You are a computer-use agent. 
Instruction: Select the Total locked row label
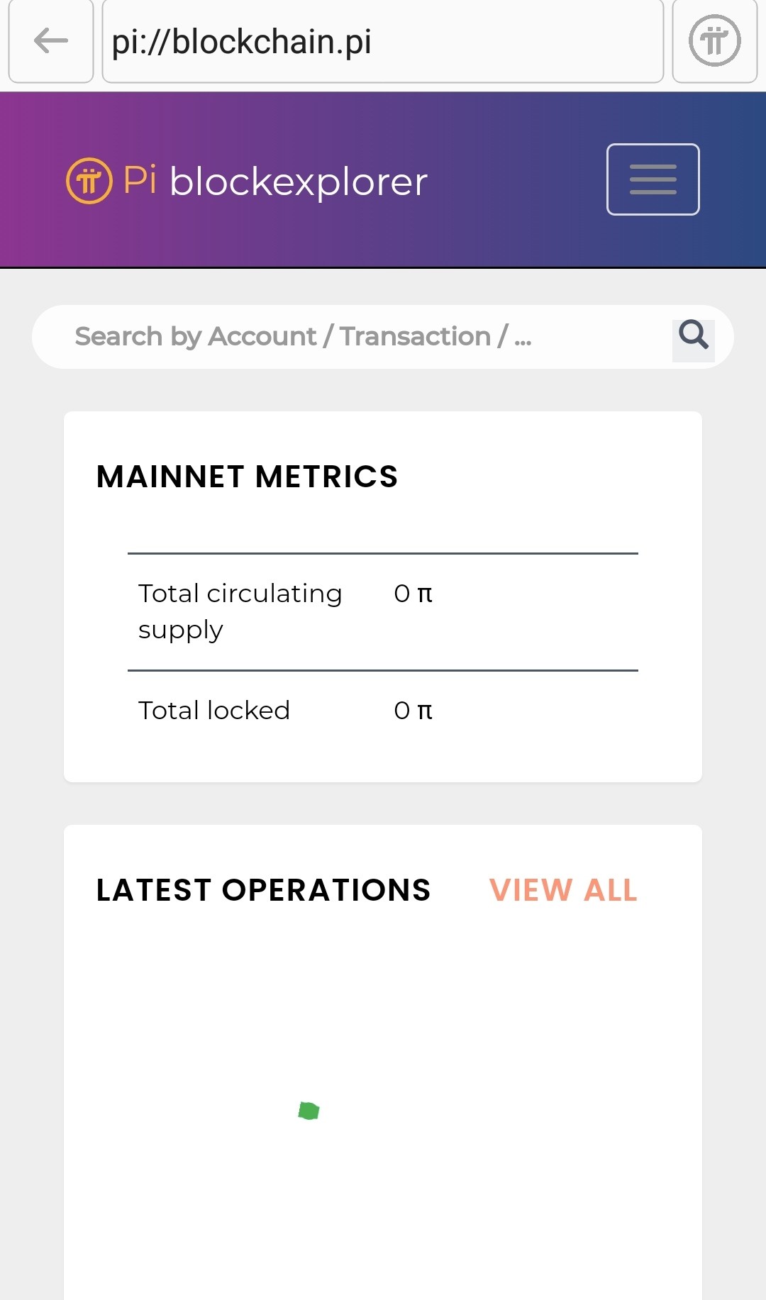(214, 711)
